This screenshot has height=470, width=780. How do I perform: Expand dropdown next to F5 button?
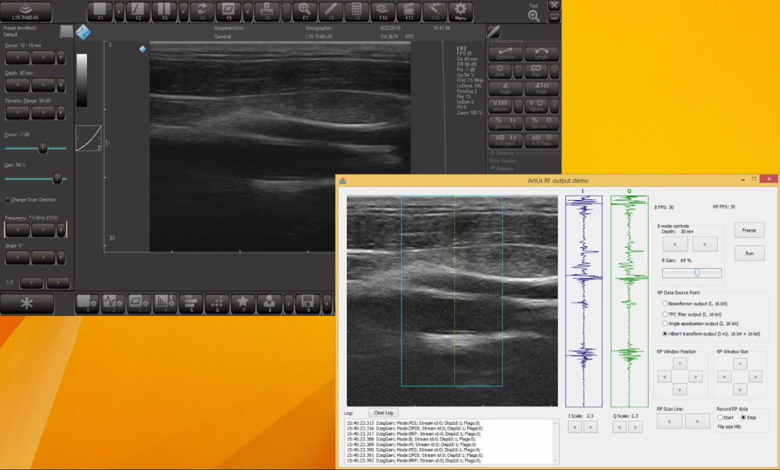(249, 11)
